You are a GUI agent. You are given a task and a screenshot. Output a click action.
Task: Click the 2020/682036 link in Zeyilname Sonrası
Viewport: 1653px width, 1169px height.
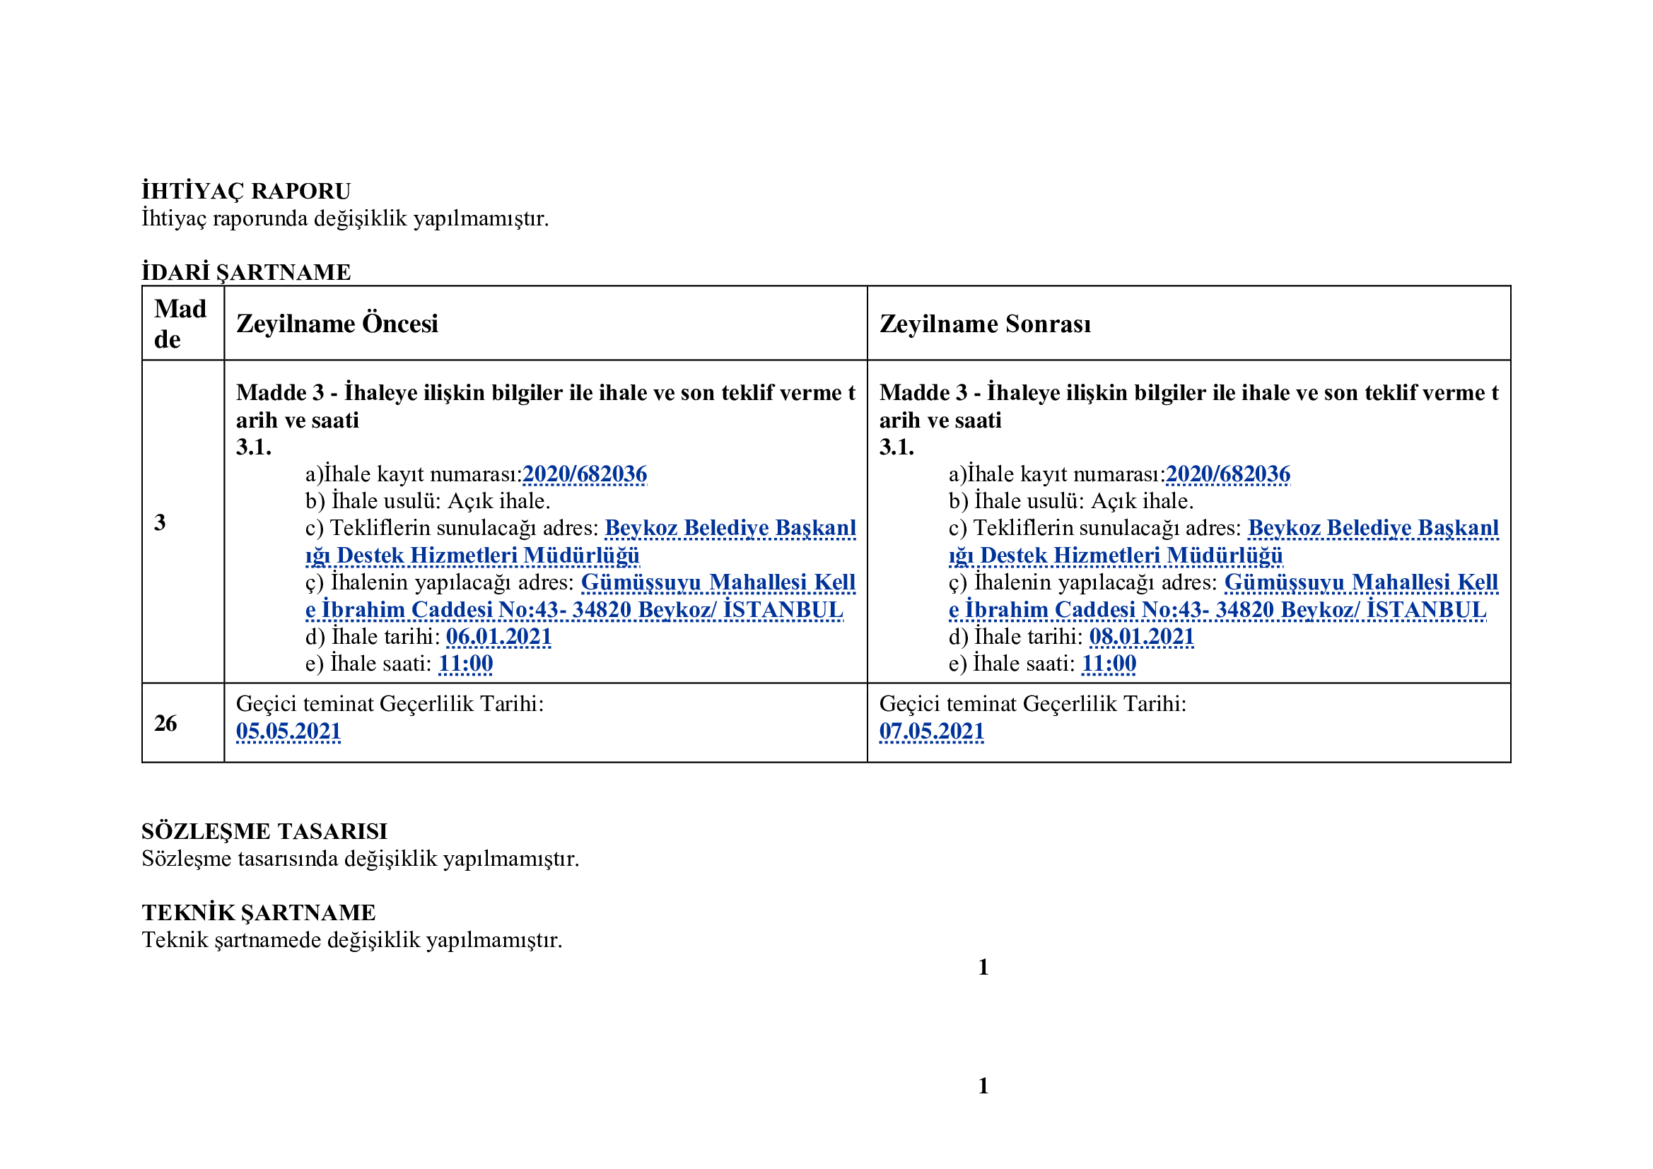pyautogui.click(x=1227, y=474)
